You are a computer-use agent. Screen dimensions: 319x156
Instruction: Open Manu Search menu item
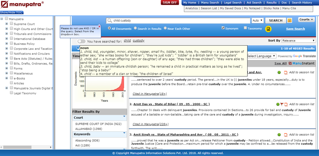tap(210, 3)
